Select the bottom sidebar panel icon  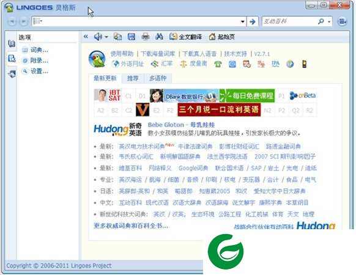[x=12, y=74]
